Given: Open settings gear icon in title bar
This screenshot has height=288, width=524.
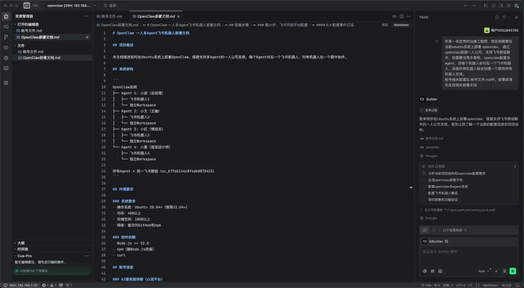Looking at the screenshot, I should tap(508, 5).
